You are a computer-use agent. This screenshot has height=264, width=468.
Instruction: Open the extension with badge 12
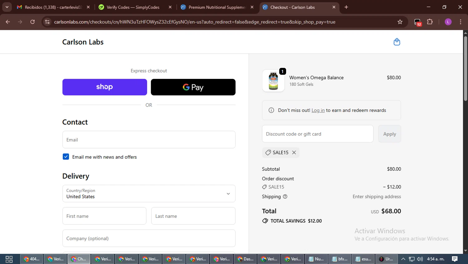[x=417, y=22]
